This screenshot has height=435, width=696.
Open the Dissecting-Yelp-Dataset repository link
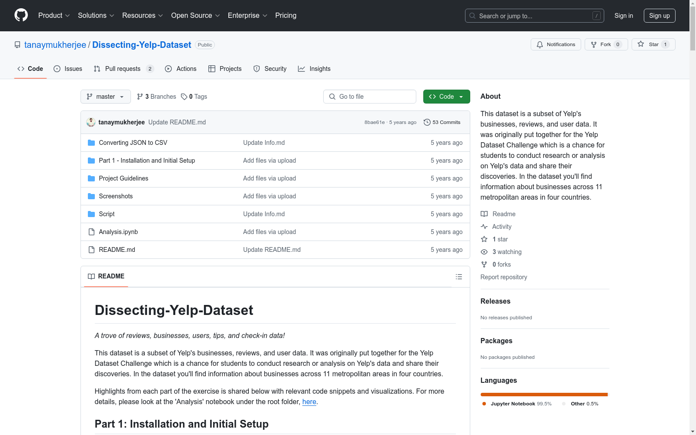[142, 45]
